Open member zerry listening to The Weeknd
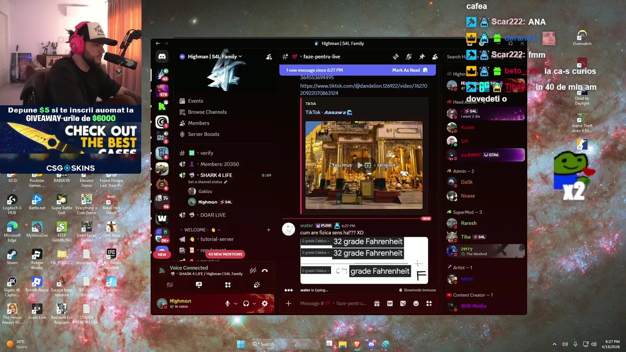The width and height of the screenshot is (626, 352). coord(485,251)
